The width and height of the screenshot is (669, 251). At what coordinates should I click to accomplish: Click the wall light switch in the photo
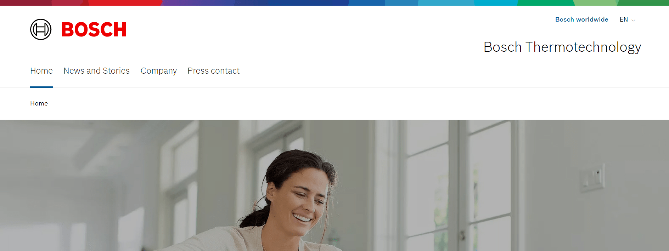592,177
